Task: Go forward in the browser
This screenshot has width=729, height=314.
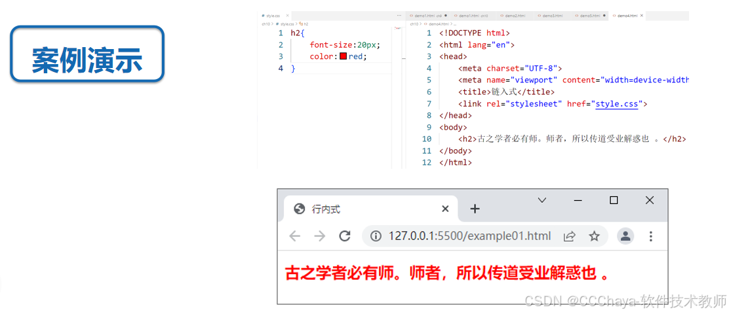Action: point(320,237)
